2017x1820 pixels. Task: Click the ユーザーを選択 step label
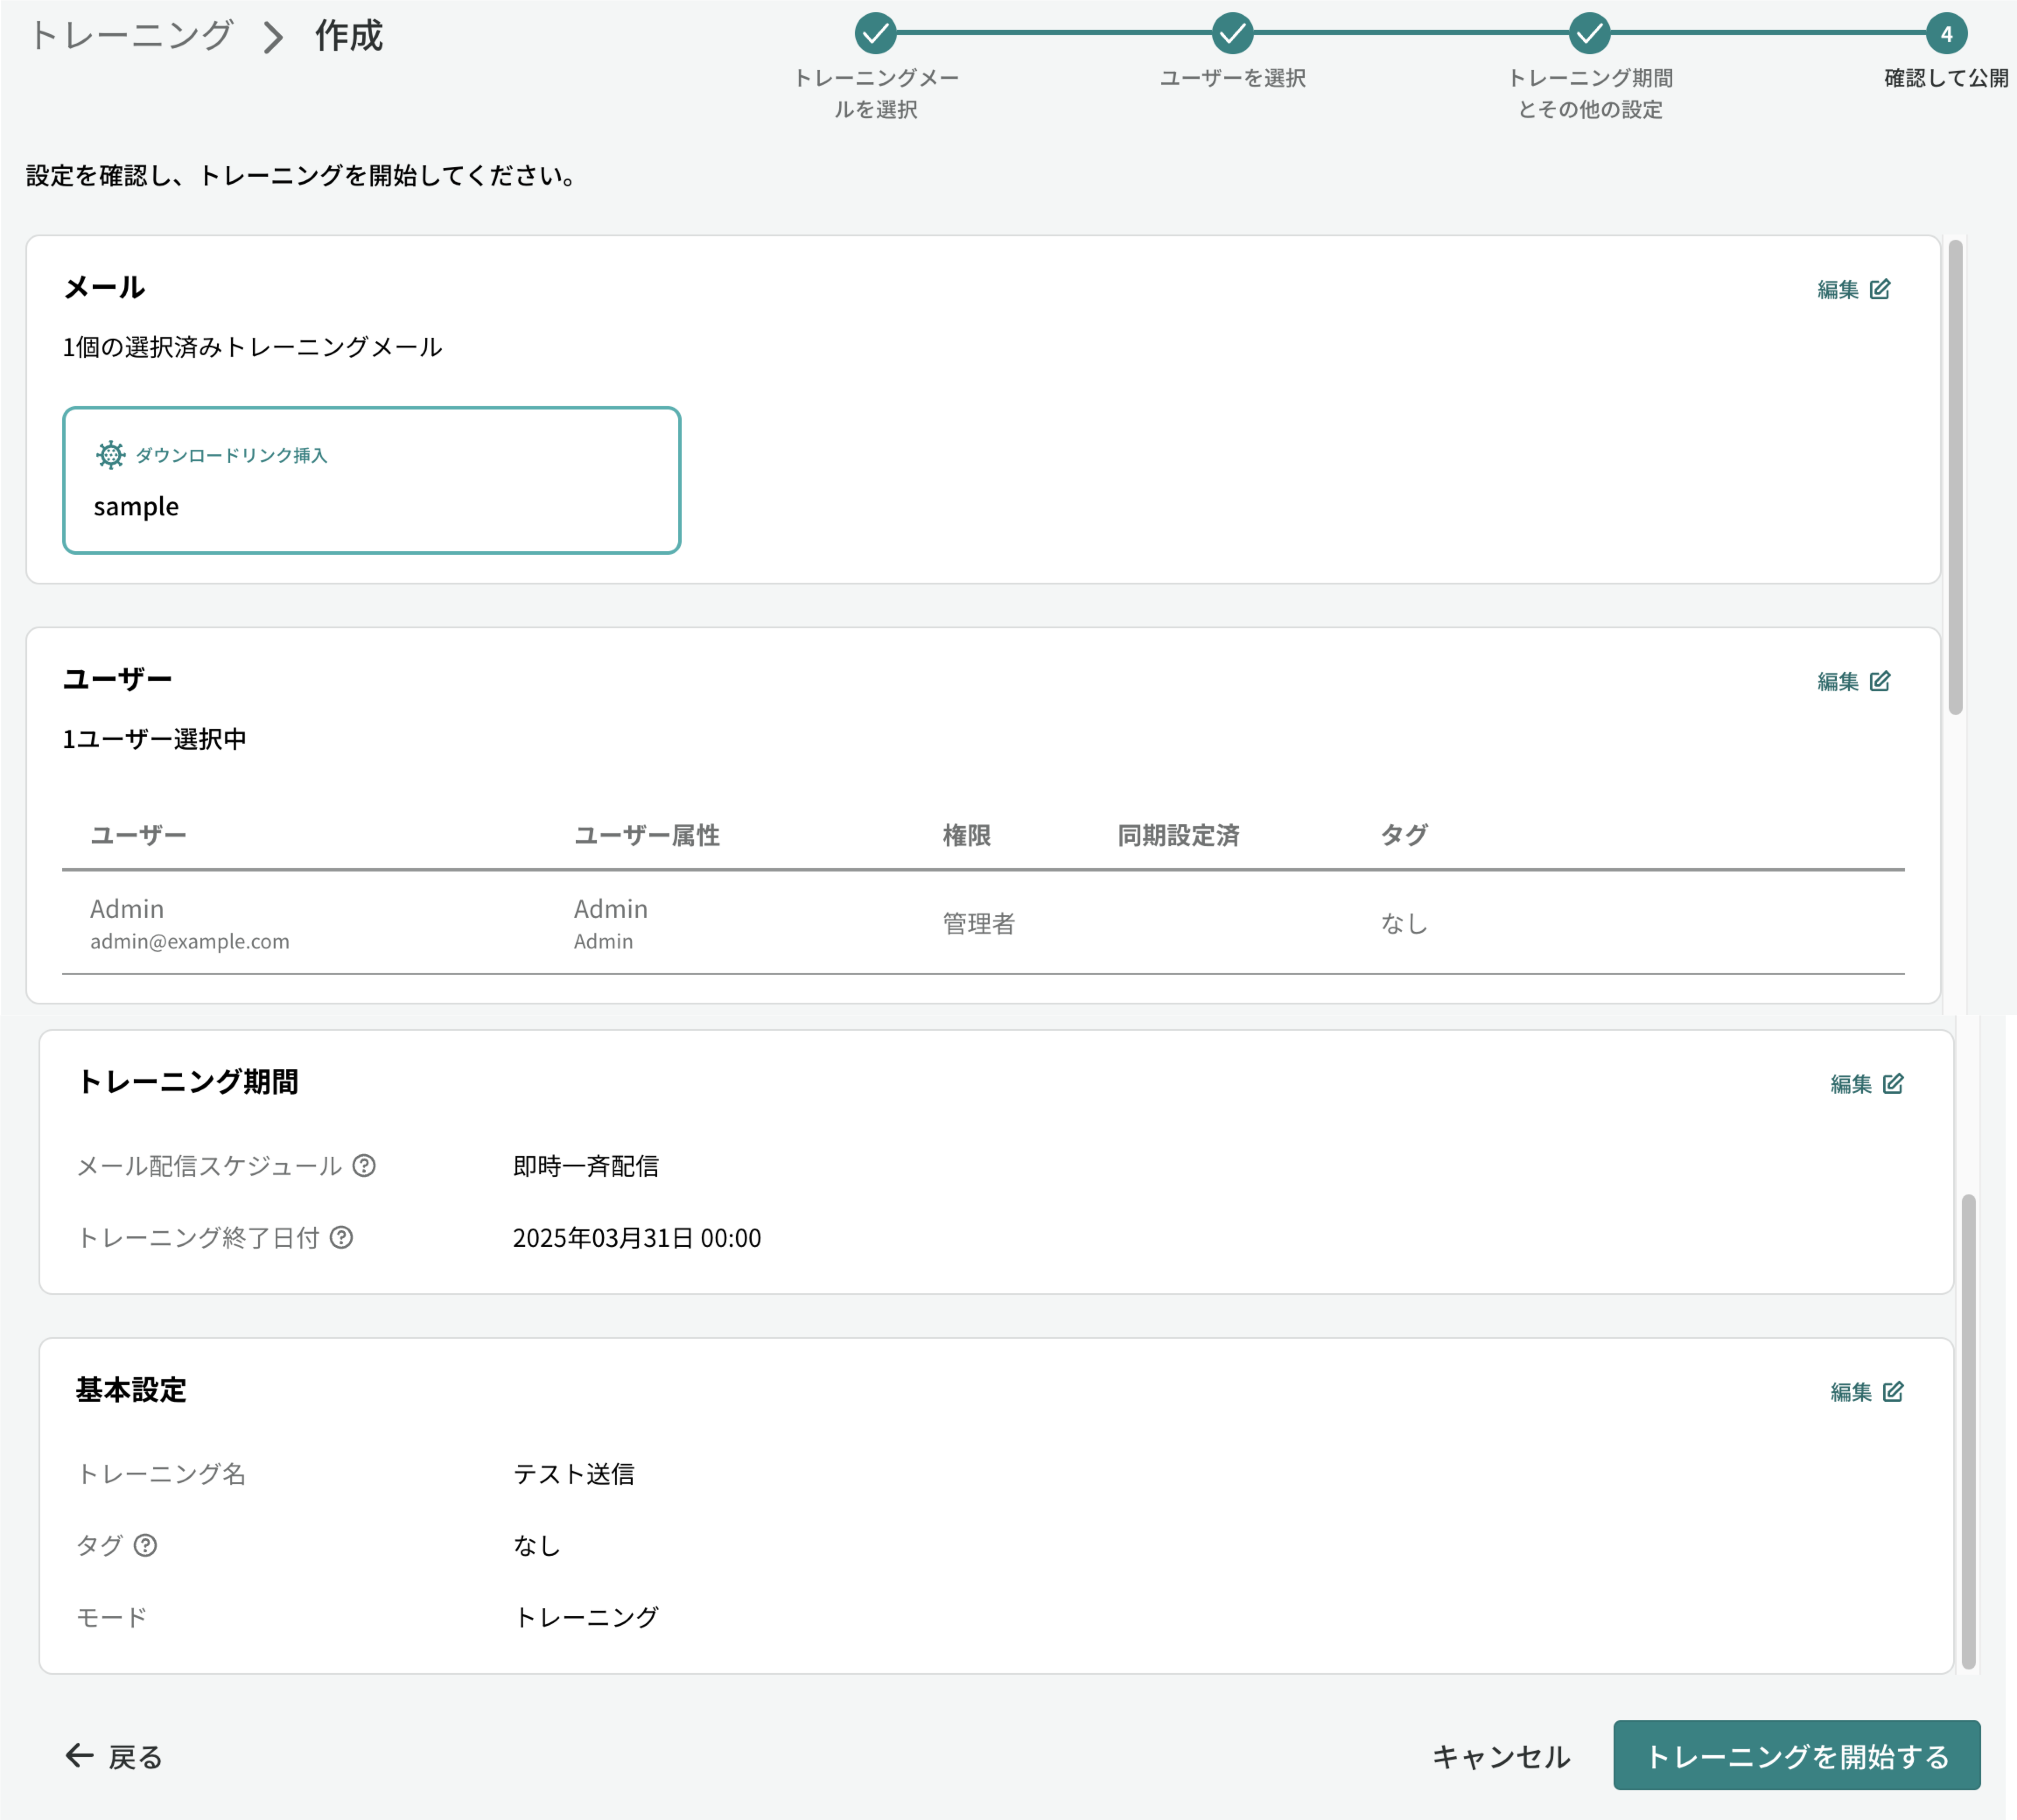(x=1232, y=78)
